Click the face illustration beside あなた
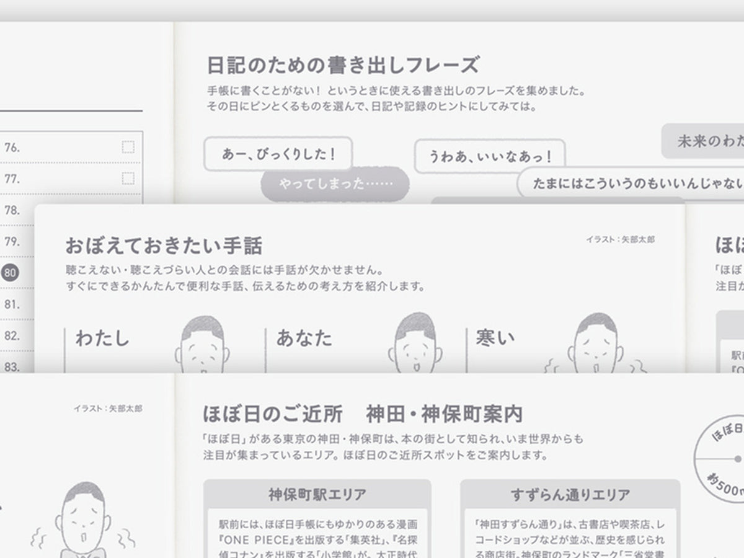This screenshot has width=744, height=558. 415,343
